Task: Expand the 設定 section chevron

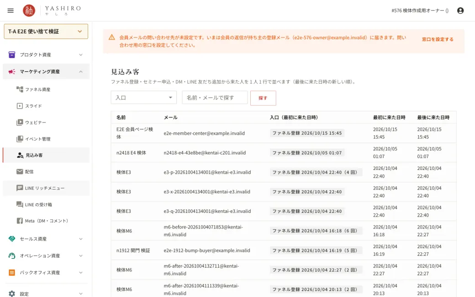Action: (81, 293)
